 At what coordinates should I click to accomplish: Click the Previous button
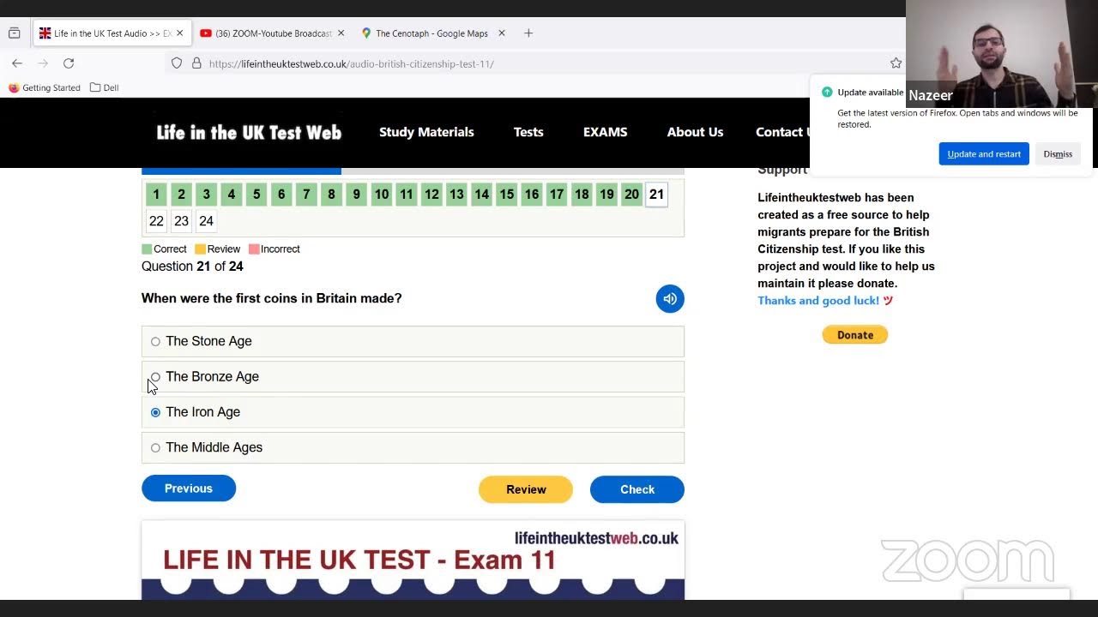(189, 488)
